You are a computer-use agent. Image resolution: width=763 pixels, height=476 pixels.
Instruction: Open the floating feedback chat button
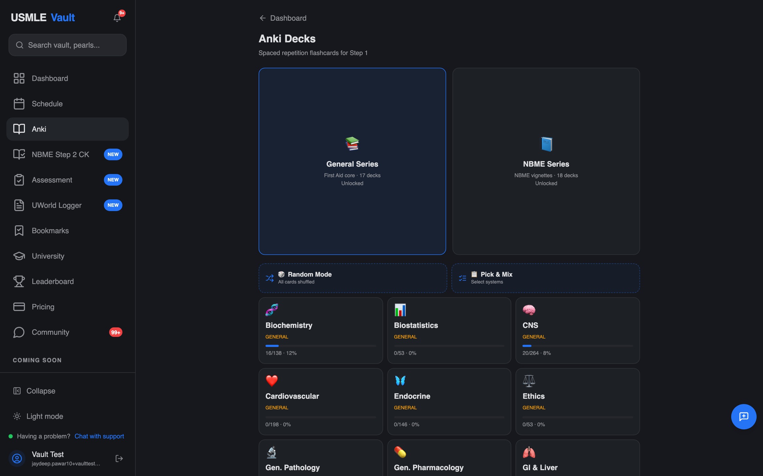(744, 416)
